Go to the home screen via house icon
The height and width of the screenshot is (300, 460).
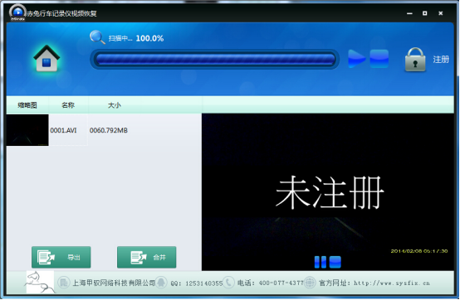[46, 58]
